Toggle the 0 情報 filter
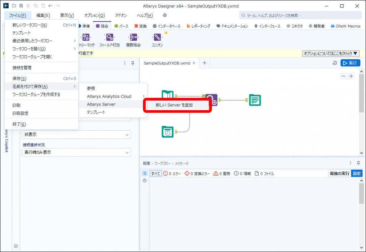Screen dimensions: 366x252 pos(242,173)
